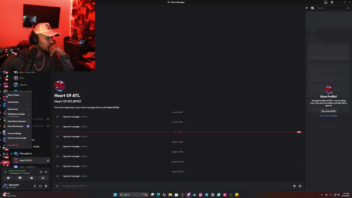The height and width of the screenshot is (198, 352).
Task: Open Steam from taskbar
Action: [x=194, y=195]
